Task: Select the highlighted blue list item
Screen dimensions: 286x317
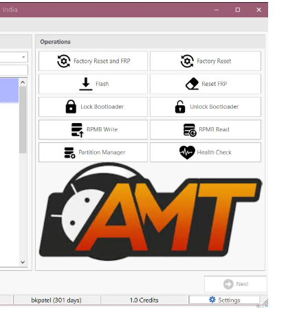Action: 9,90
